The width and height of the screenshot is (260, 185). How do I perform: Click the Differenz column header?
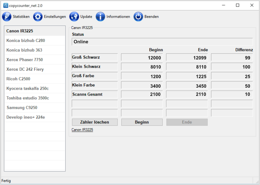[x=244, y=50]
